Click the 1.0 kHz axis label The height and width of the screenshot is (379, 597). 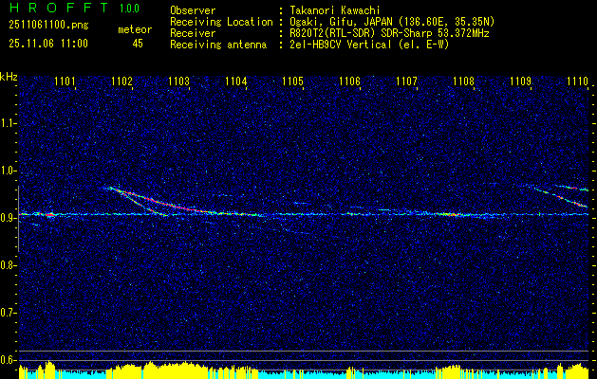(9, 171)
